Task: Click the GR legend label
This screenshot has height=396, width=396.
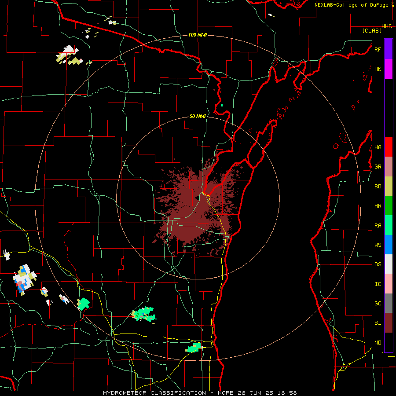Action: 378,167
